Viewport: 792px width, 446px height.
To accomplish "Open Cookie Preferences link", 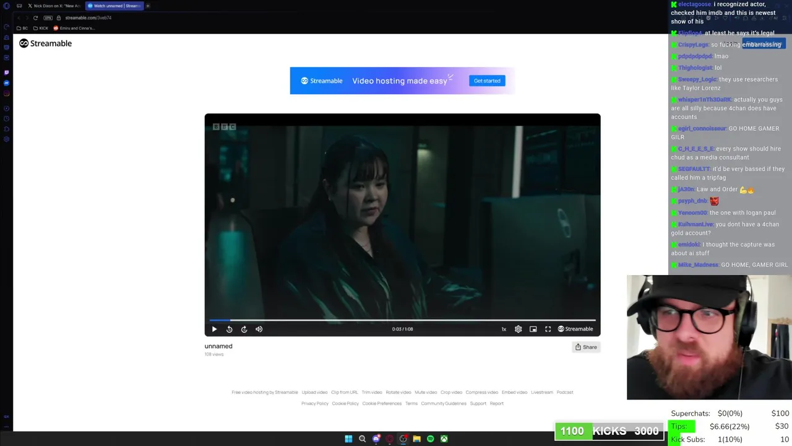I will click(x=382, y=403).
